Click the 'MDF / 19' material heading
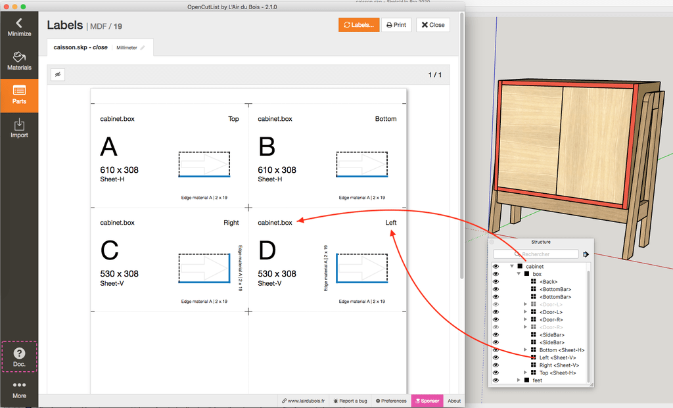673x408 pixels. tap(106, 26)
